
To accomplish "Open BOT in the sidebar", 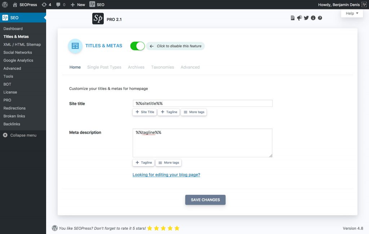I will (x=7, y=84).
